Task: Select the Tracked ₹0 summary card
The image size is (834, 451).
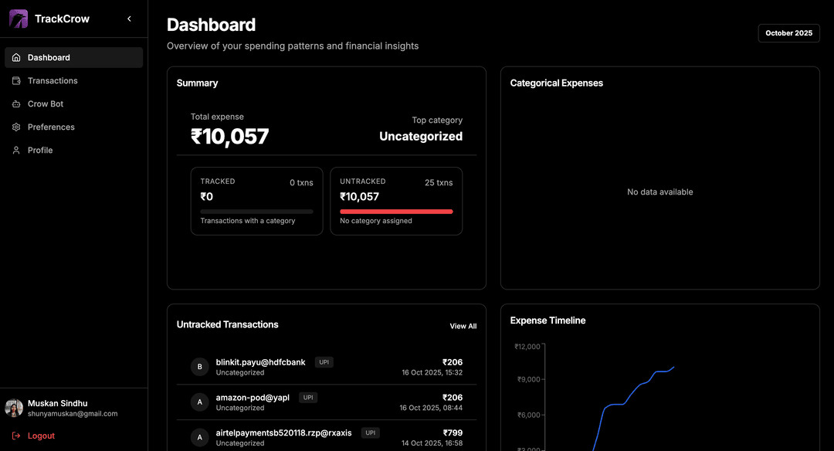Action: [256, 201]
